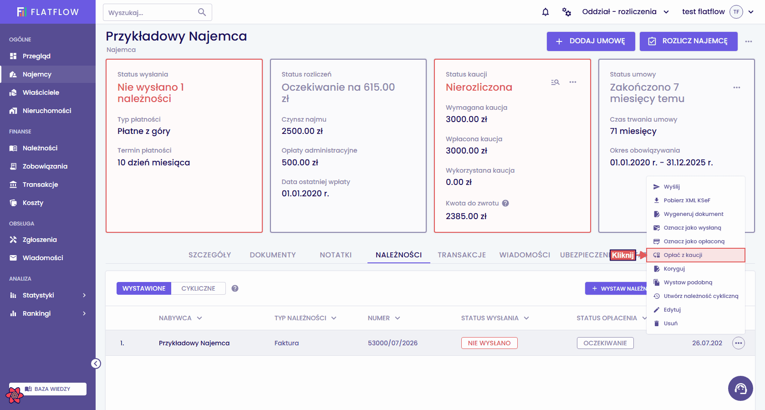Image resolution: width=765 pixels, height=410 pixels.
Task: Switch to Cykliczne receivables
Action: tap(199, 288)
